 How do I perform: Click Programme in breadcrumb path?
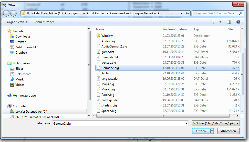click(x=77, y=13)
